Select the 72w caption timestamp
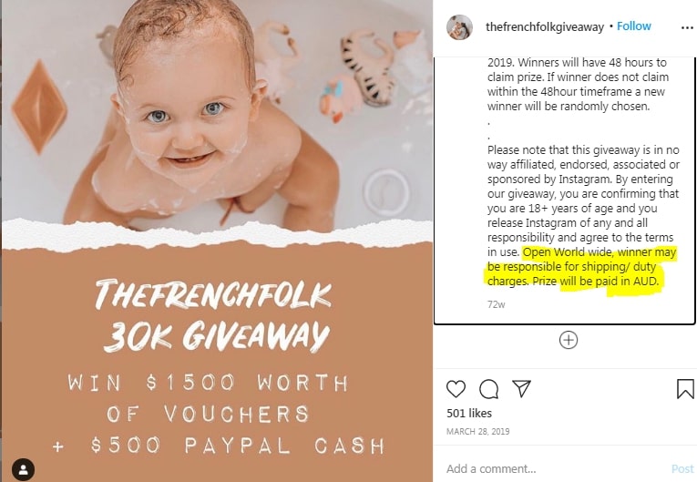The height and width of the screenshot is (482, 697). (x=496, y=304)
